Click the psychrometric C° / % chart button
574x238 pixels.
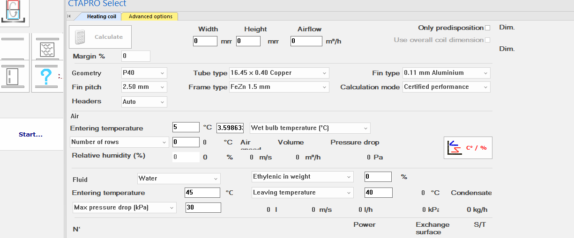468,147
